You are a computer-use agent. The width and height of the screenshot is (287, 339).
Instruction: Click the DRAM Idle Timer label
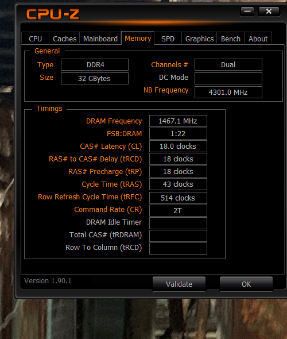tap(114, 222)
